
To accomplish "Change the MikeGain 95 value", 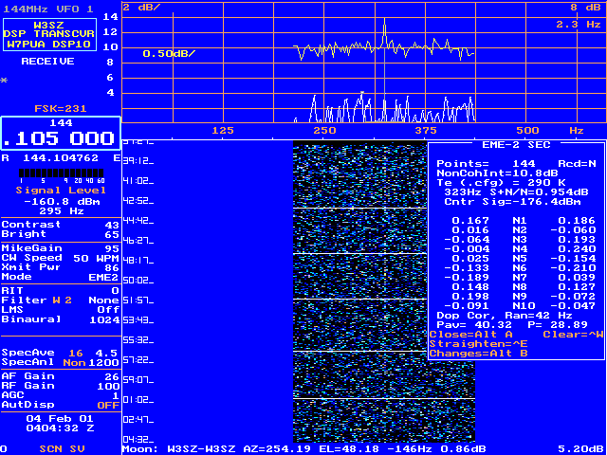I will 61,248.
